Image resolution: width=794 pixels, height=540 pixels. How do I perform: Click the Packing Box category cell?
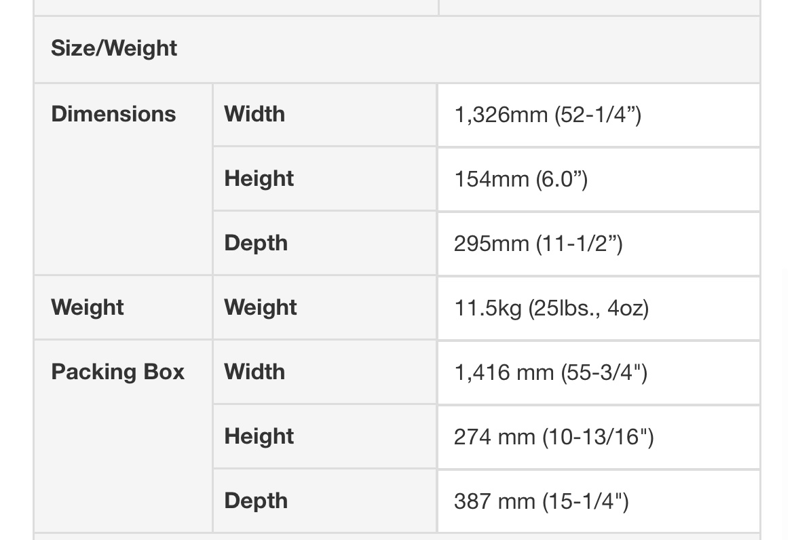pos(118,372)
